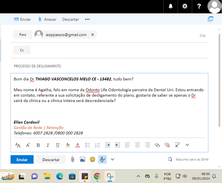Decrease the paragraph indent
The image size is (222, 183).
(108, 145)
